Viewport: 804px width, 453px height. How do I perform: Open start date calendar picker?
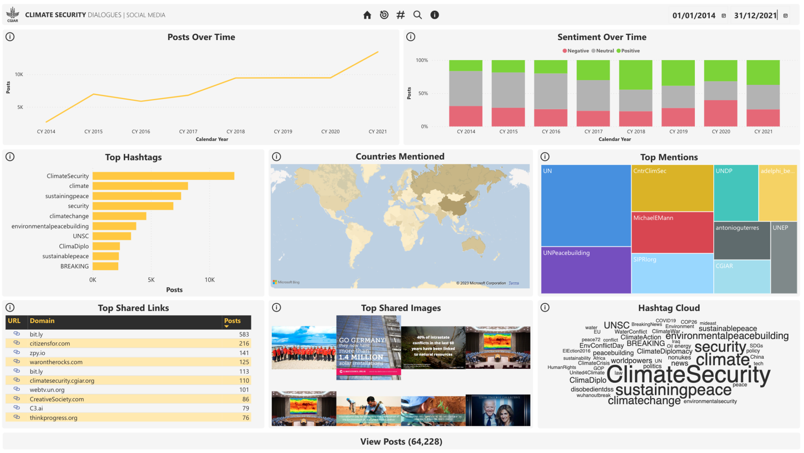[724, 16]
